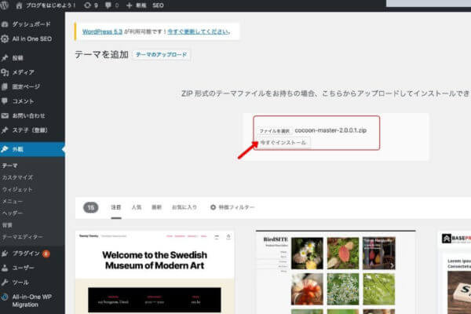Click the Users icon in sidebar

[x=5, y=268]
